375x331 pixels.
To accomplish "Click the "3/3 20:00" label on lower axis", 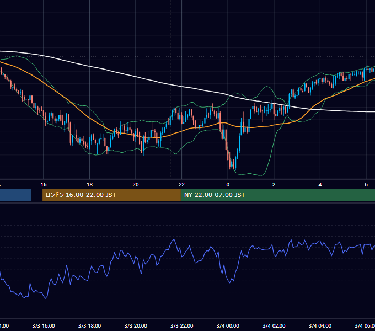I will (136, 325).
